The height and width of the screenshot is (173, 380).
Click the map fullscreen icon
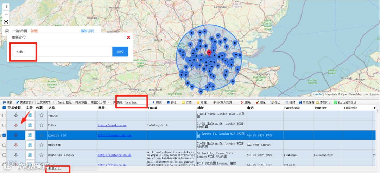coord(6,21)
